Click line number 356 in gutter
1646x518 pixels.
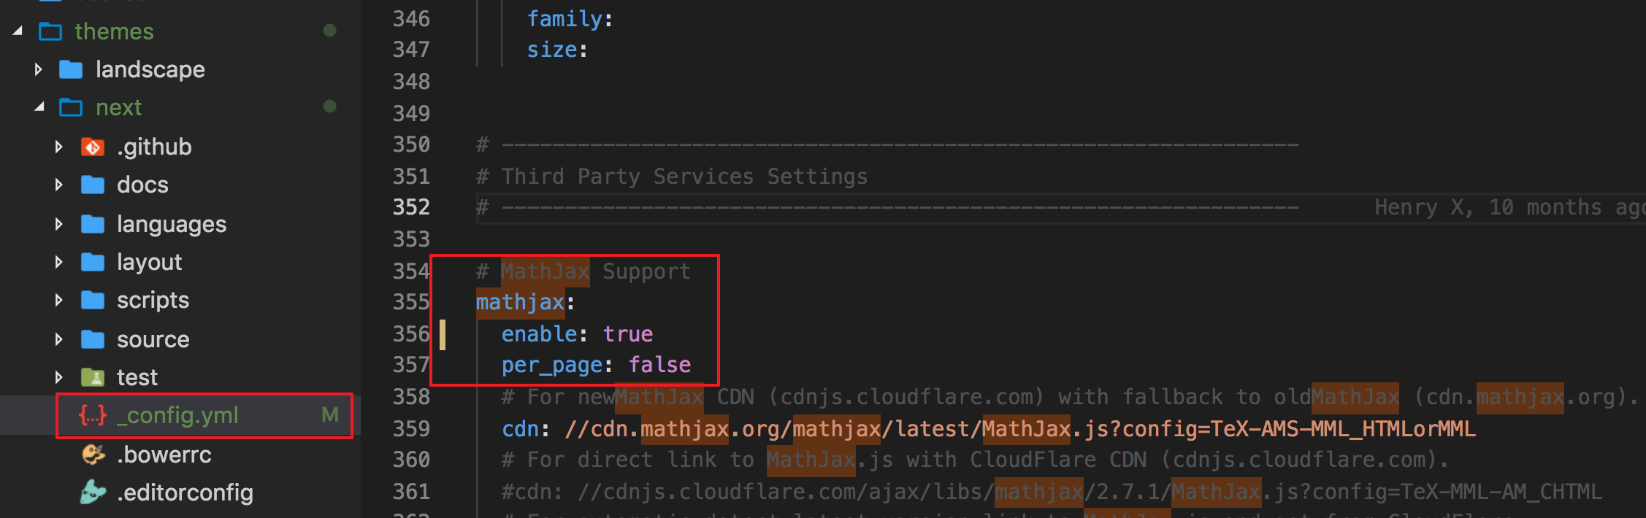[411, 334]
